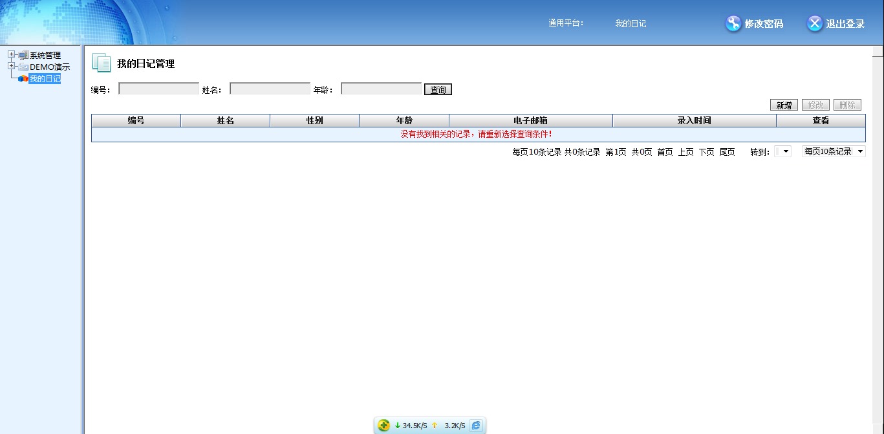This screenshot has height=434, width=884.
Task: Click the 录入时间 column header
Action: [695, 120]
